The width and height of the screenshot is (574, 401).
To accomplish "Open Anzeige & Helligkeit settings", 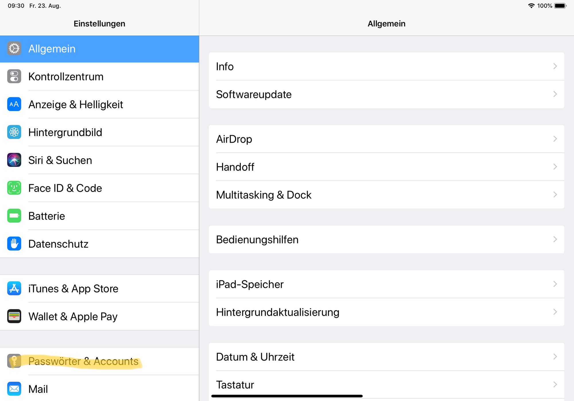I will tap(100, 104).
